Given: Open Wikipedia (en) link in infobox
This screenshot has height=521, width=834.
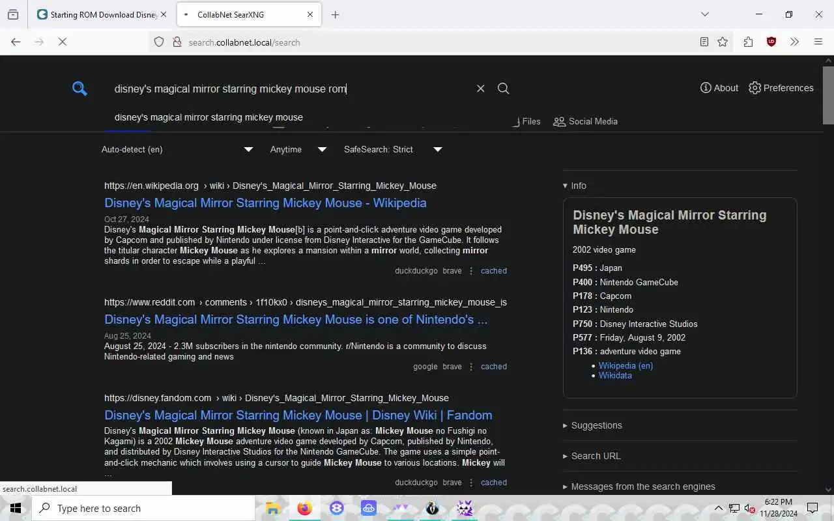Looking at the screenshot, I should point(625,365).
